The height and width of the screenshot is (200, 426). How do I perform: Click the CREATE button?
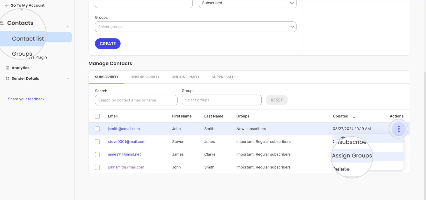coord(108,44)
